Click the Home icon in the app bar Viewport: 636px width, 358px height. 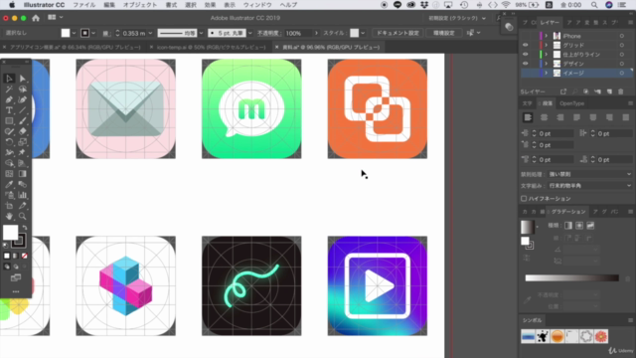click(x=36, y=18)
